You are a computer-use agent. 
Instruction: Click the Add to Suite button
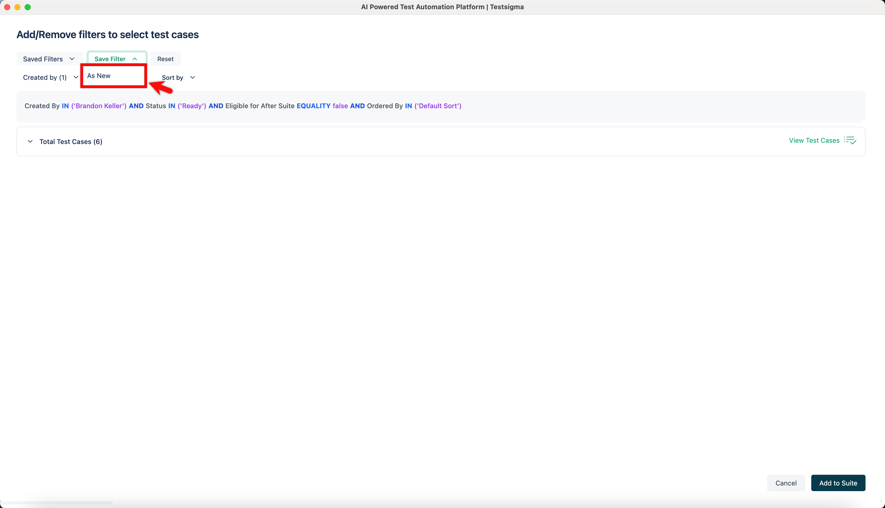(838, 483)
